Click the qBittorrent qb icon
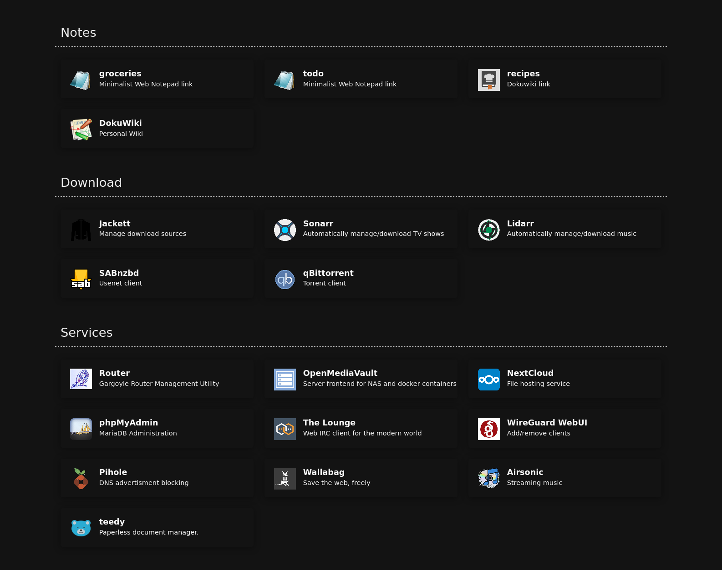The width and height of the screenshot is (722, 570). tap(285, 280)
